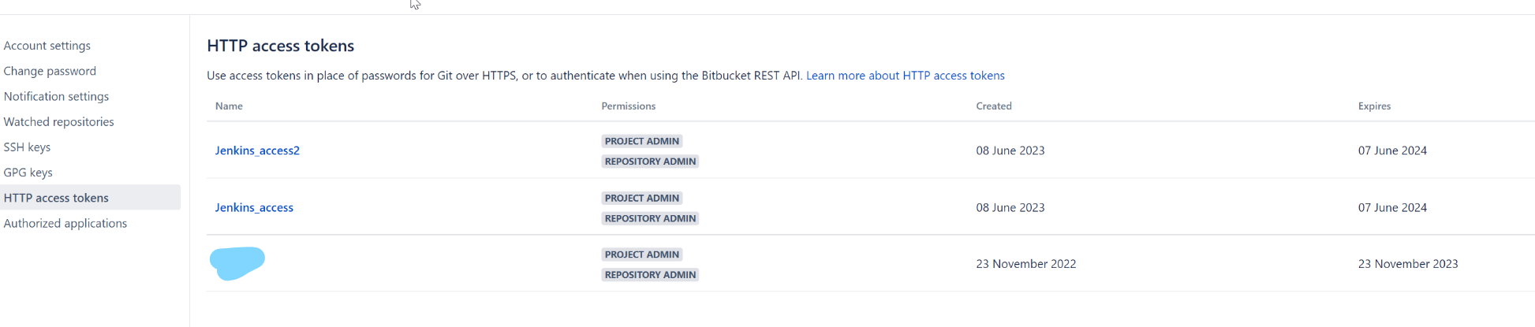Click the HTTP access tokens page heading
The height and width of the screenshot is (327, 1535).
(x=280, y=46)
